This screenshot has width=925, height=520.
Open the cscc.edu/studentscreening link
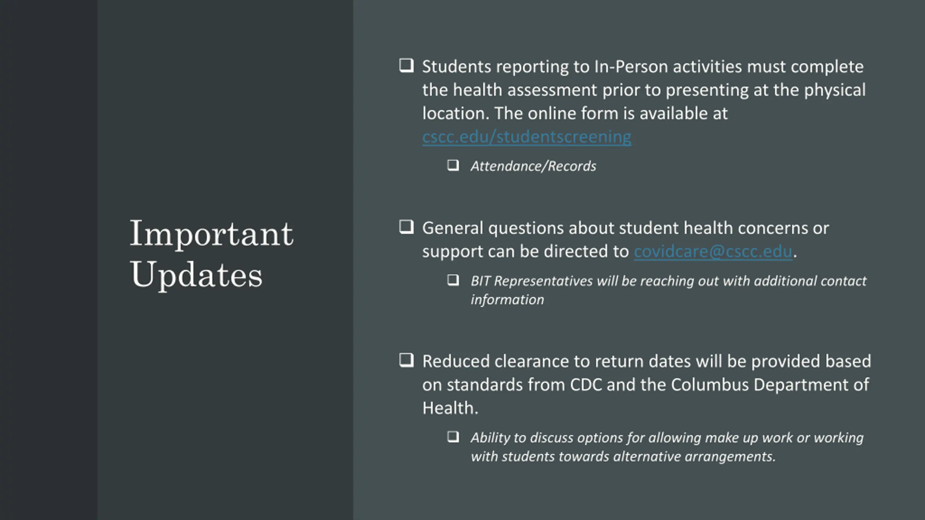pyautogui.click(x=526, y=137)
